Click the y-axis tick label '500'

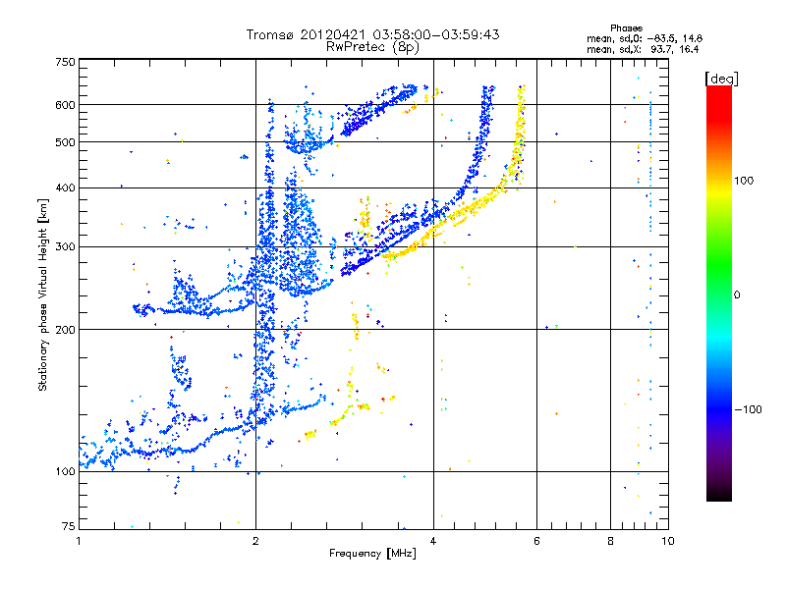point(66,142)
